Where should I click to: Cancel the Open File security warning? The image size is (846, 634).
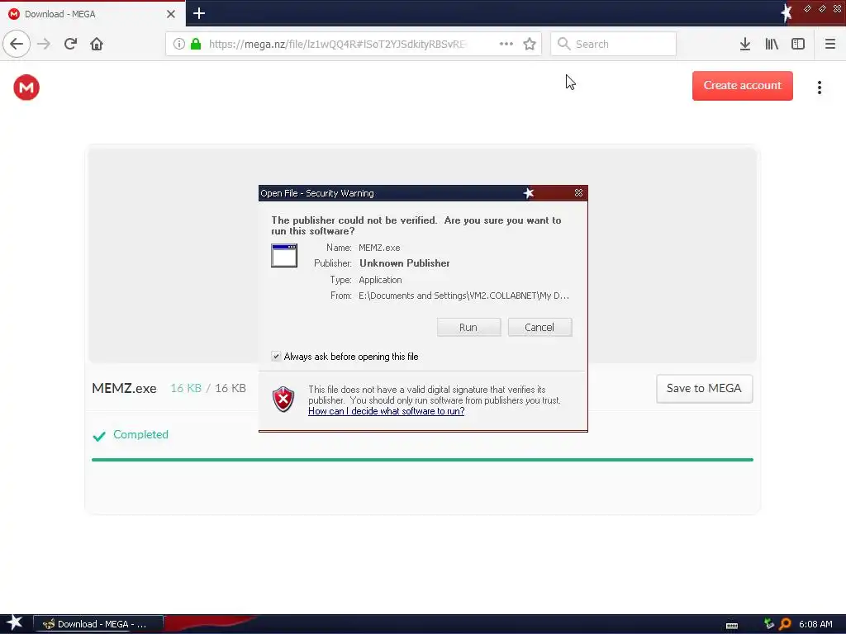(539, 327)
